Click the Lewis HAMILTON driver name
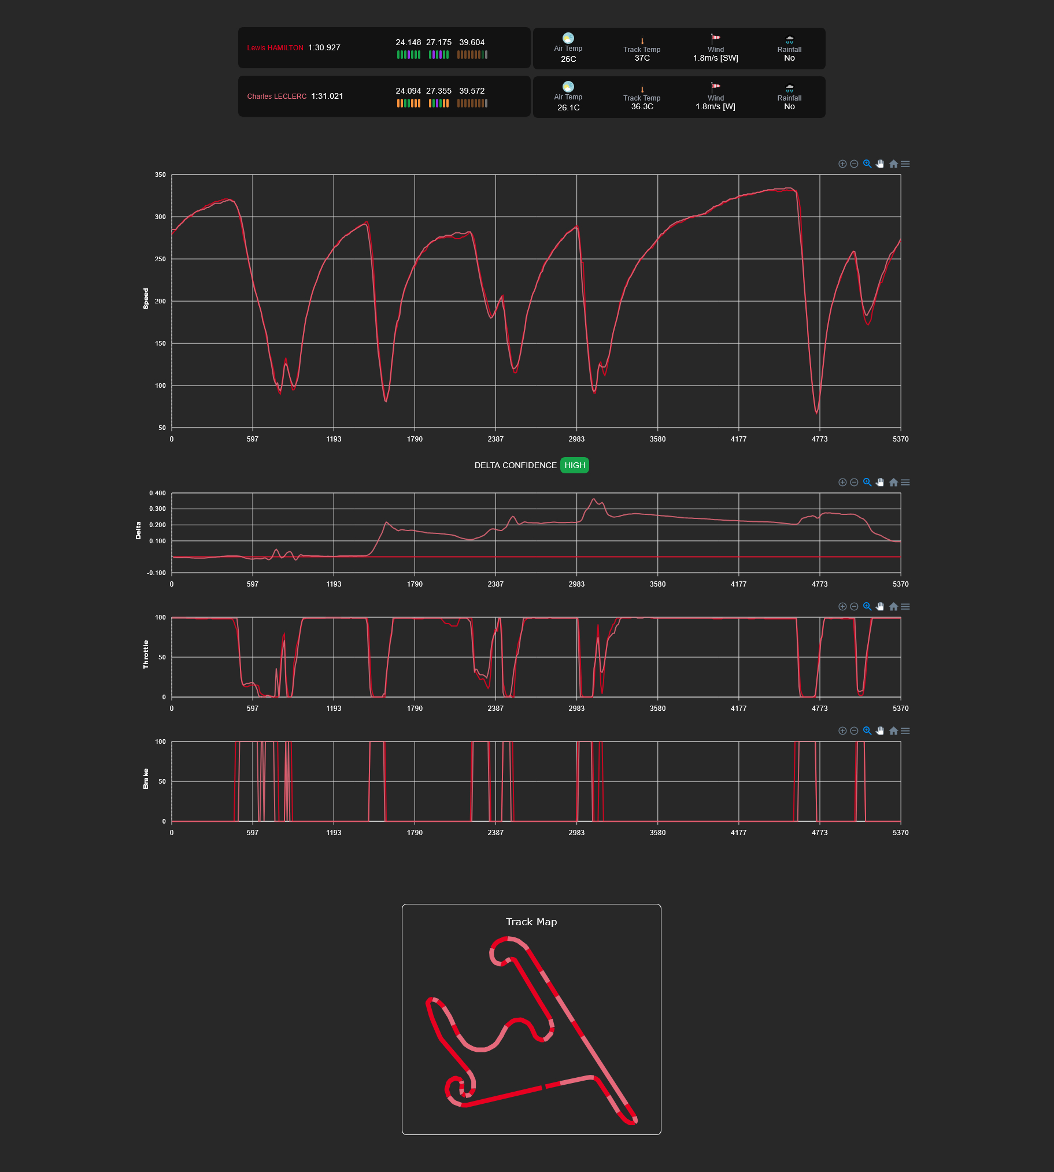 [275, 48]
